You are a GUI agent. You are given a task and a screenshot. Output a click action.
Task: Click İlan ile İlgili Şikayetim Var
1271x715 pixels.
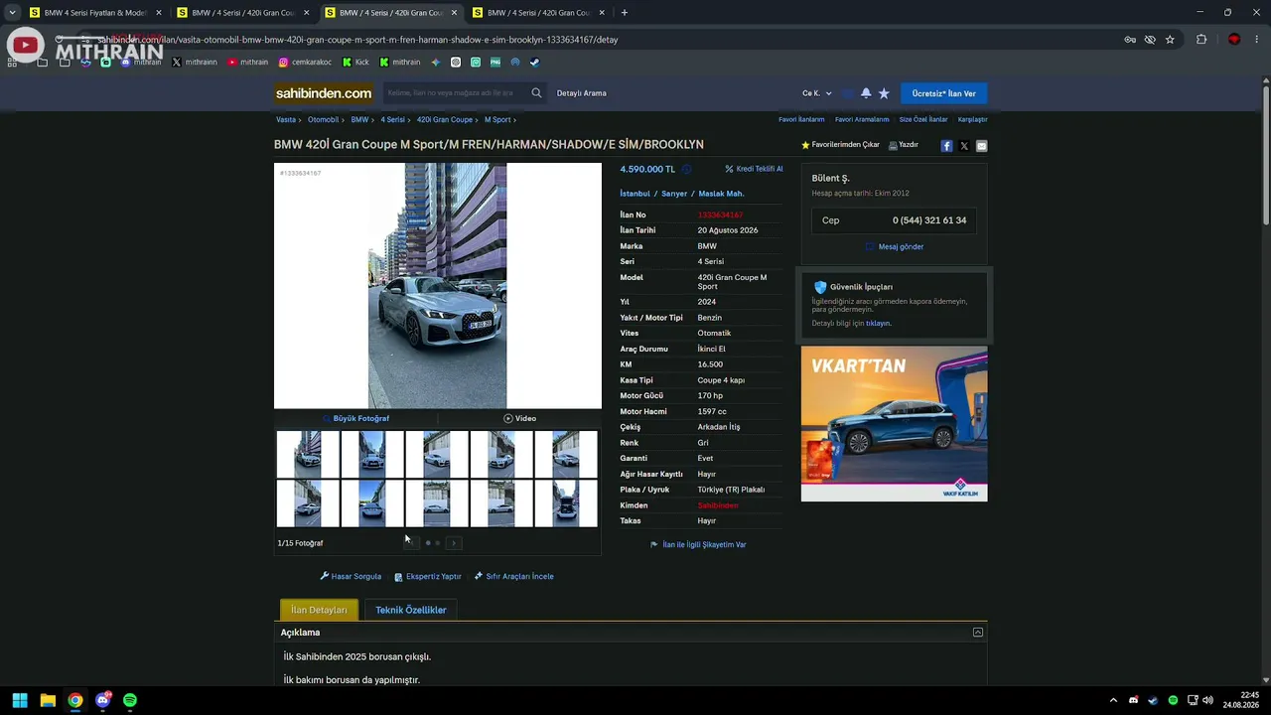[x=698, y=544]
